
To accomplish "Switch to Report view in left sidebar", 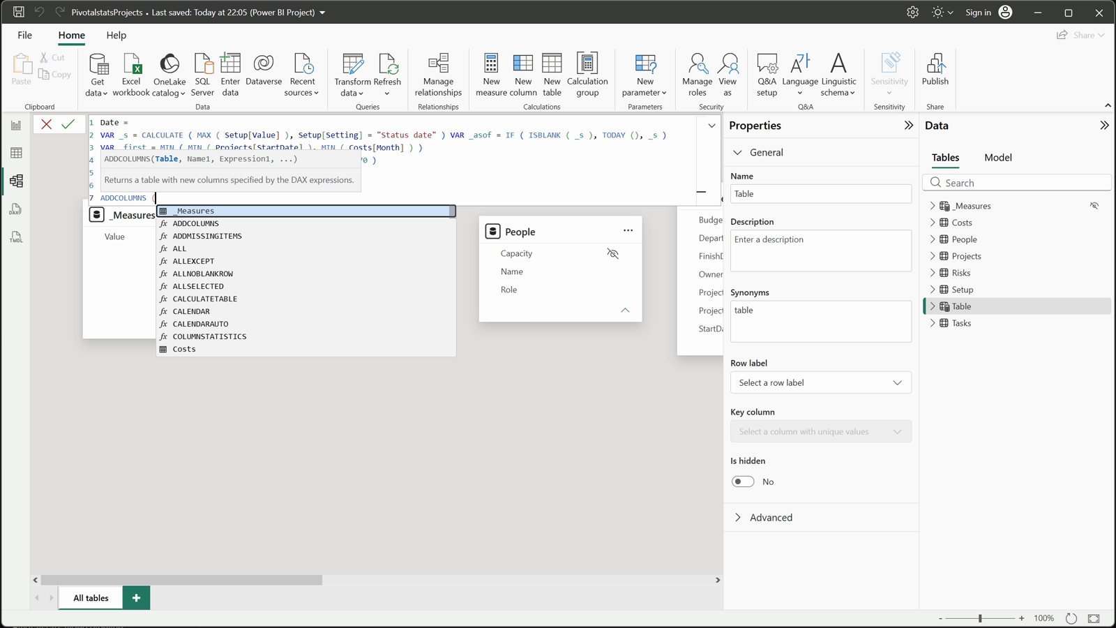I will point(16,126).
